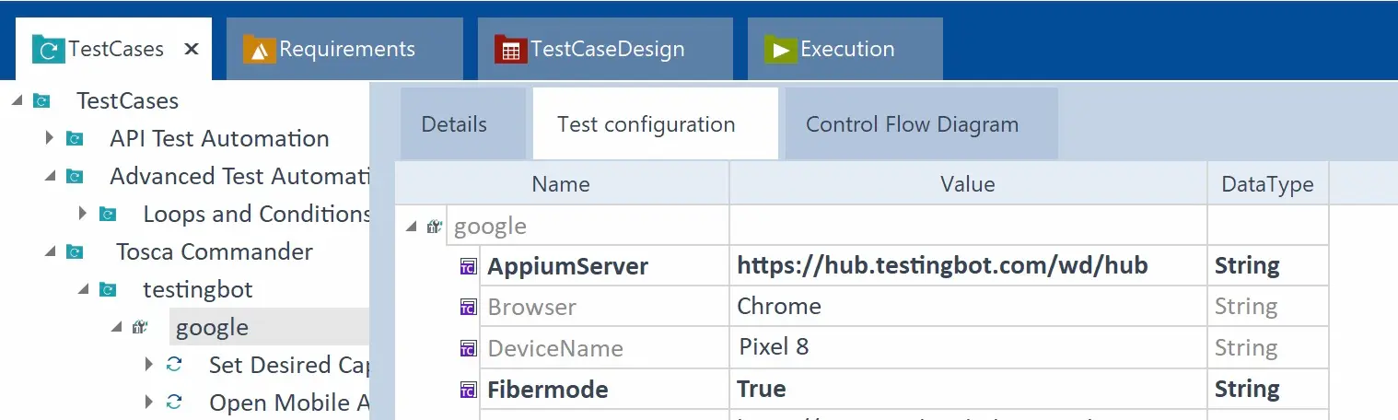Click the google test case icon in tree
Screen dimensions: 1398x420
pos(140,327)
